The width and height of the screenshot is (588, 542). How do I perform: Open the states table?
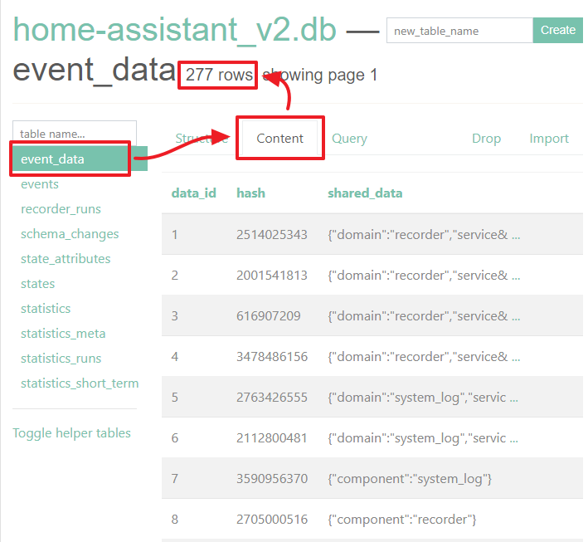coord(38,283)
